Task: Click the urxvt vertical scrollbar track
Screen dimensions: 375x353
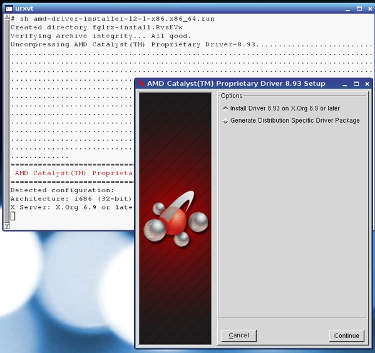Action: [x=7, y=121]
